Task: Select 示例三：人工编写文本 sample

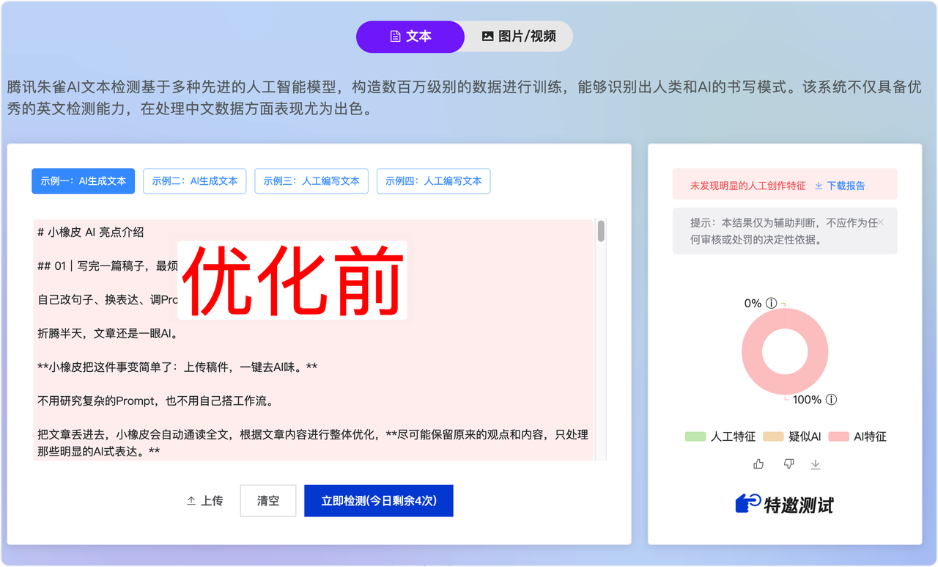Action: 311,181
